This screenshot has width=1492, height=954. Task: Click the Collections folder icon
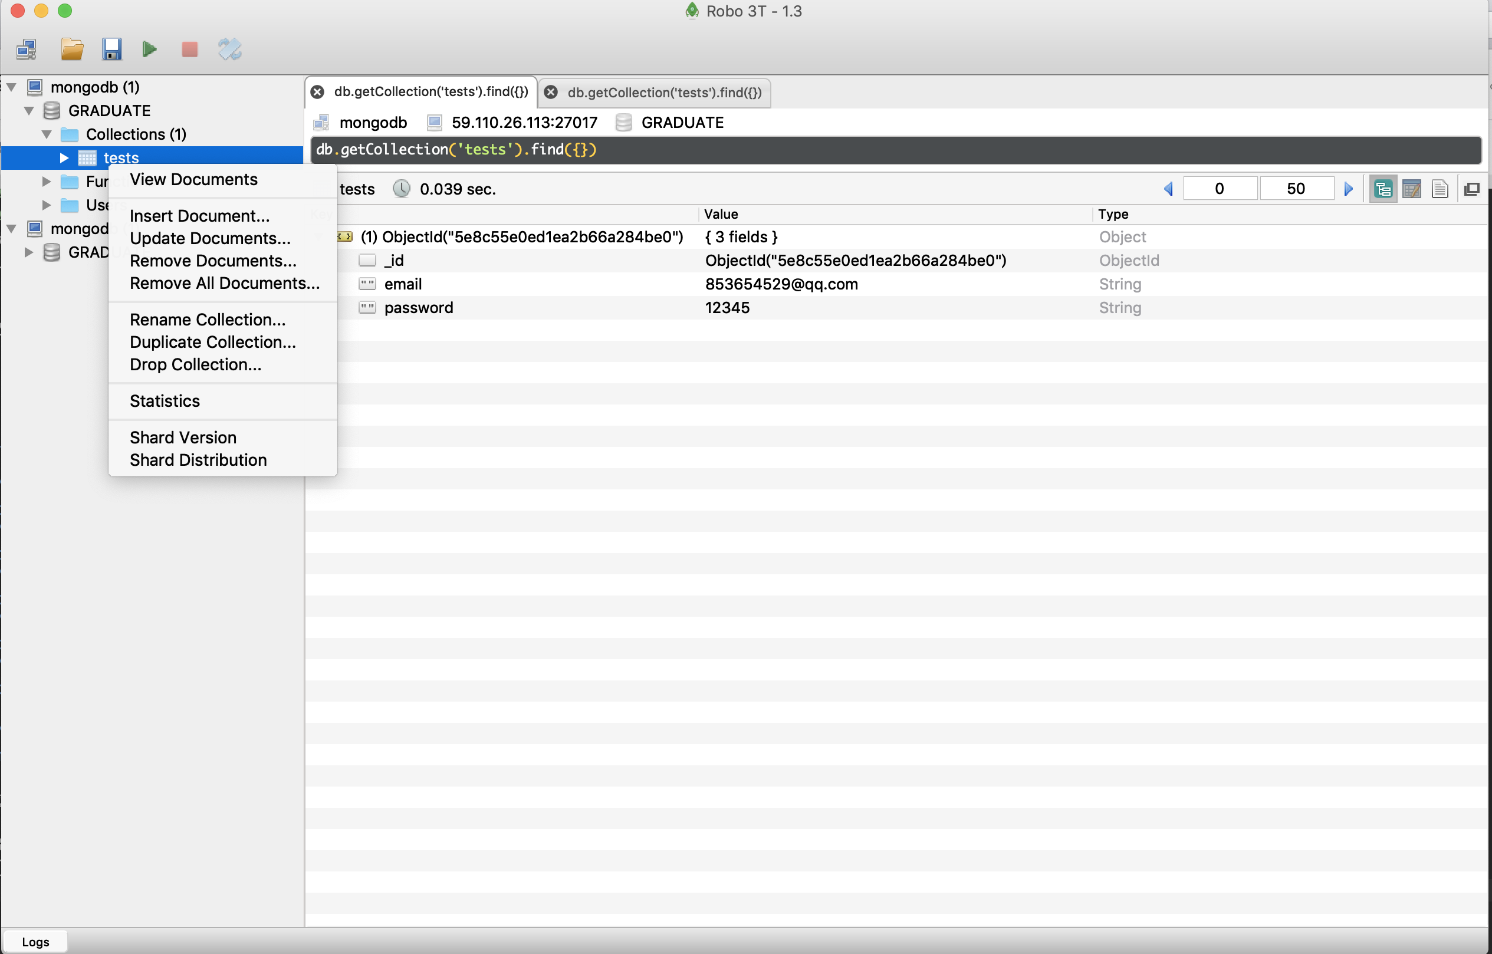point(70,134)
